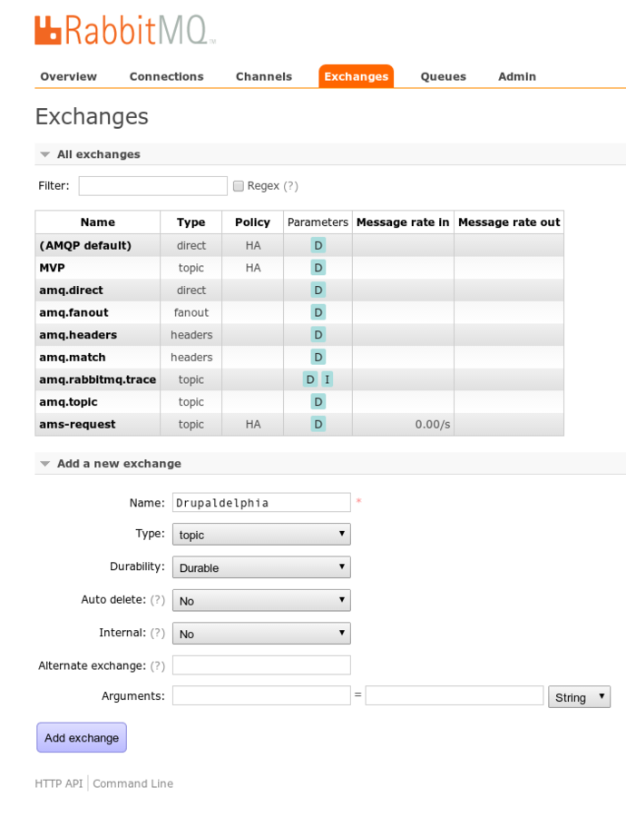Click the D badge in amq.rabbitmq.trace row
626x817 pixels.
310,379
